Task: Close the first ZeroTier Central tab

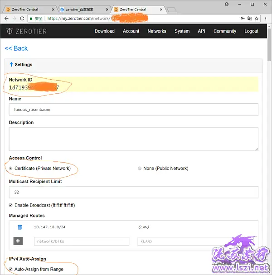Action: coord(53,10)
